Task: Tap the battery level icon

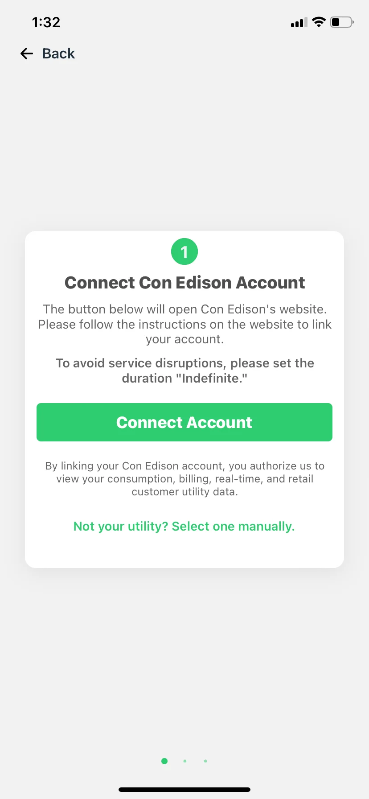Action: 341,22
